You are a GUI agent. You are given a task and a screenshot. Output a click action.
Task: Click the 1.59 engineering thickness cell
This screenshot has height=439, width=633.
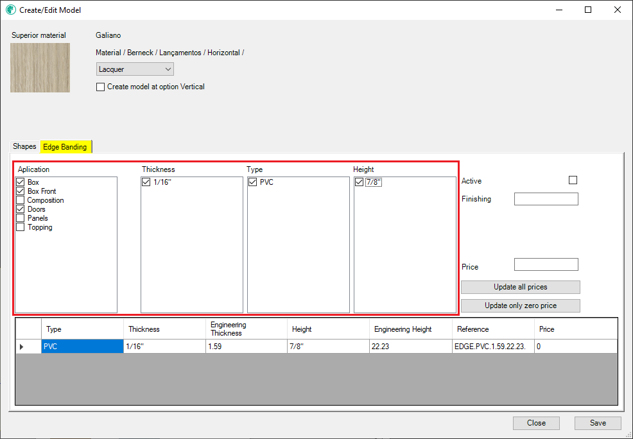click(x=247, y=347)
